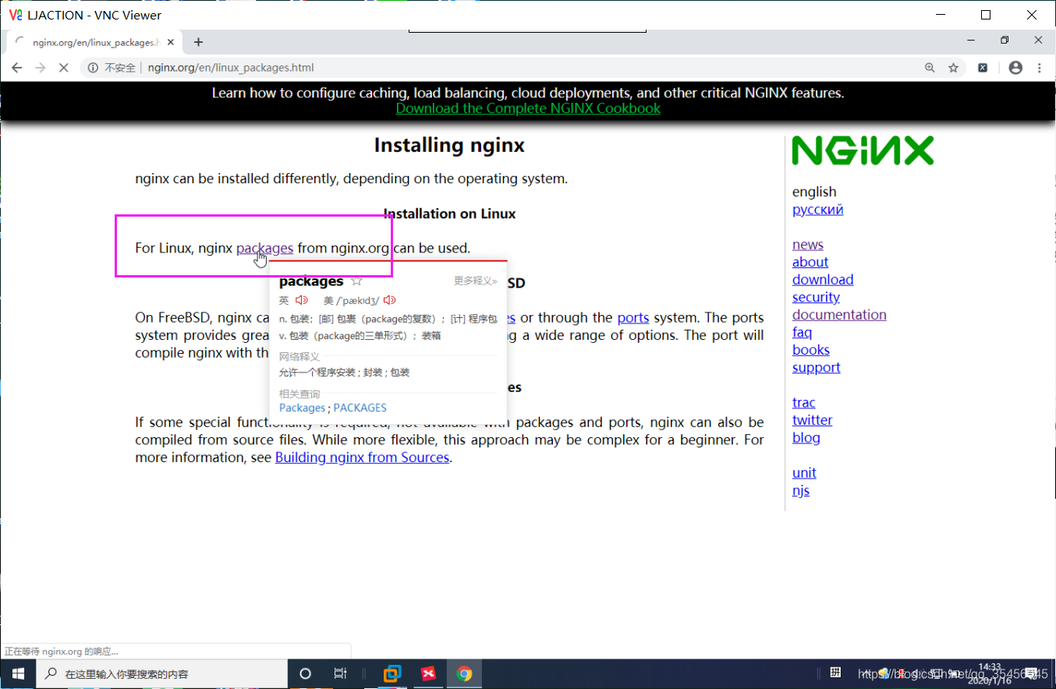The image size is (1056, 689).
Task: Open more definitions link in dictionary popup
Action: point(476,281)
